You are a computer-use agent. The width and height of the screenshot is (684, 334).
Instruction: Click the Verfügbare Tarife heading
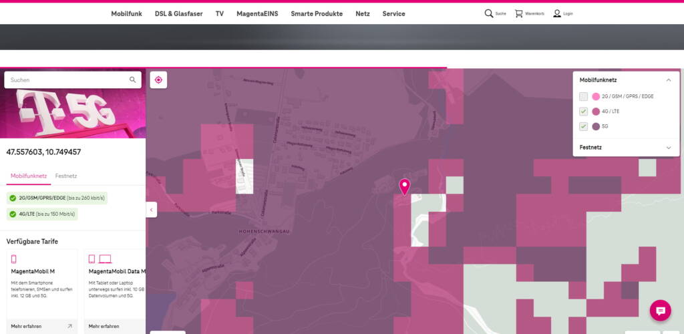[x=32, y=242]
